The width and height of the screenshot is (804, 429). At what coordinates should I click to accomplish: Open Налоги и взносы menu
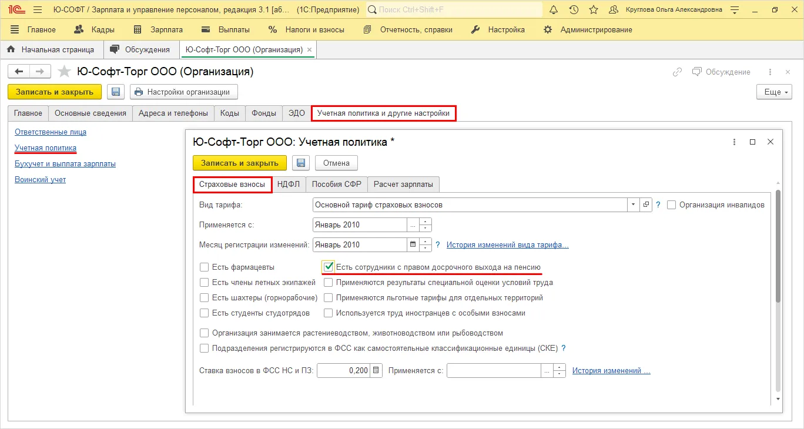306,30
